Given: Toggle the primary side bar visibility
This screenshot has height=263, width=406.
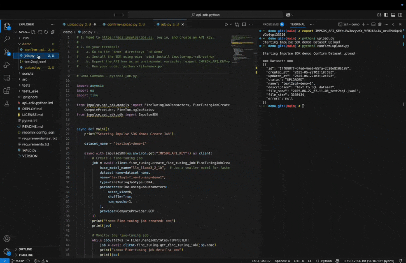Looking at the screenshot, I should (386, 15).
